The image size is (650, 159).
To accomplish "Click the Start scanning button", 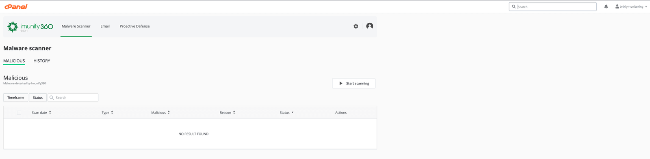I will (x=354, y=84).
